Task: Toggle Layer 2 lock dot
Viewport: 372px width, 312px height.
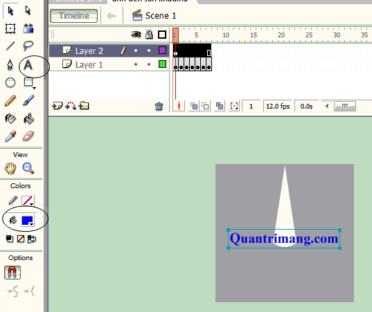Action: coord(149,51)
